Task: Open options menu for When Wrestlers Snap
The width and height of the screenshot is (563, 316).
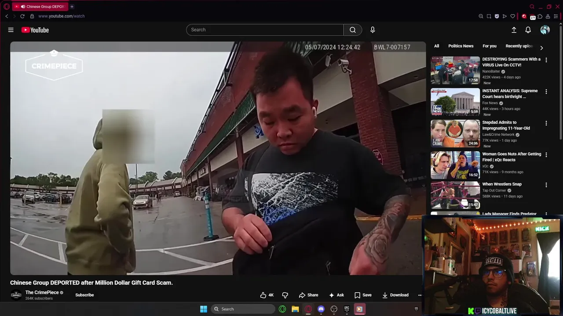Action: [x=546, y=185]
